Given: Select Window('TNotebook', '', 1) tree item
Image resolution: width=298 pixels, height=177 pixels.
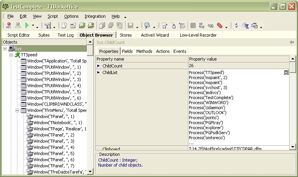Looking at the screenshot, I should (58, 123).
